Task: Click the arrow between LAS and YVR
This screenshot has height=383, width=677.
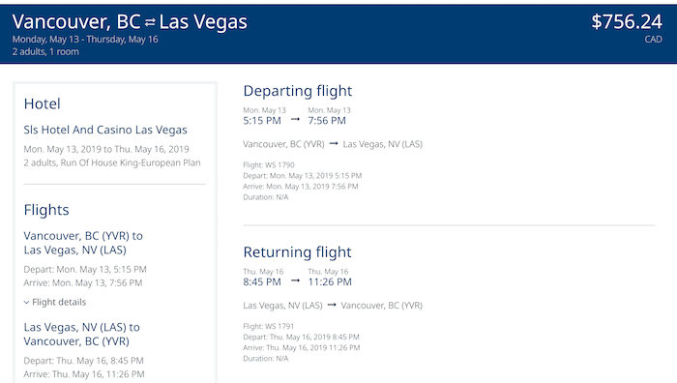Action: coord(332,306)
